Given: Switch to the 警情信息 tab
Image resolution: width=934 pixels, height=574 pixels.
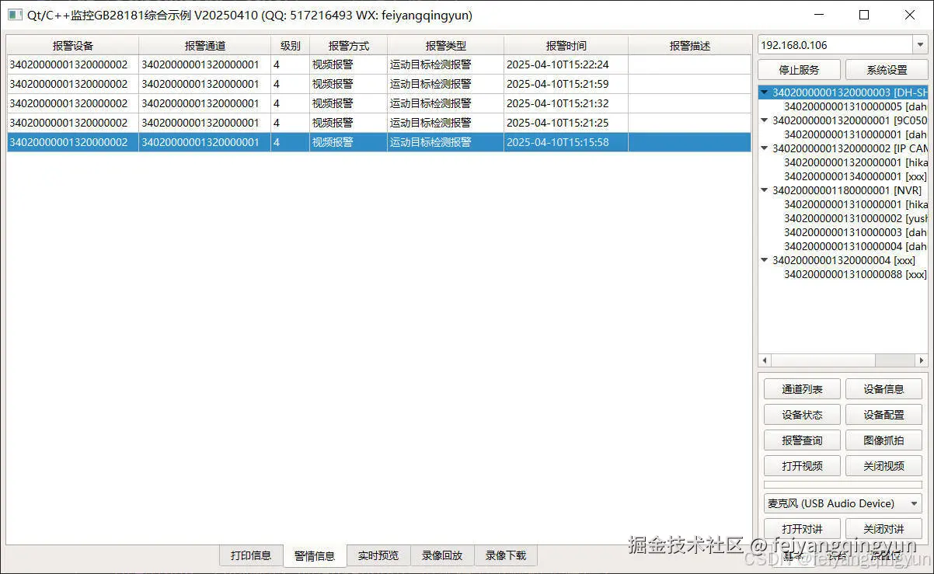Looking at the screenshot, I should 315,555.
